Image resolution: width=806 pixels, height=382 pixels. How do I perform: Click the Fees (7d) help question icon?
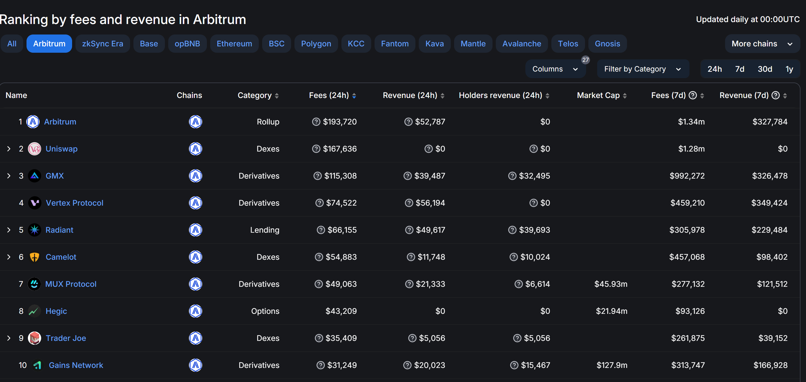click(x=693, y=95)
